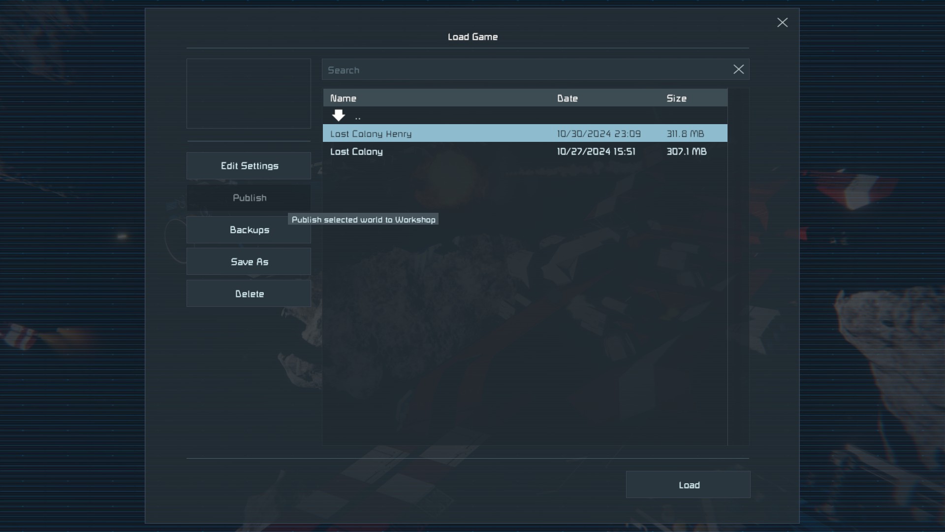This screenshot has height=532, width=945.
Task: Click the 311.8 MB size entry
Action: (685, 133)
